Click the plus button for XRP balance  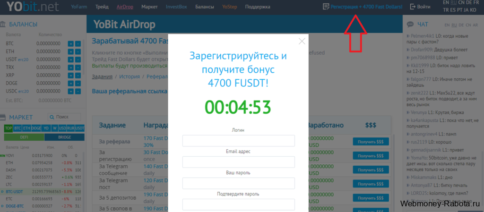pos(71,76)
